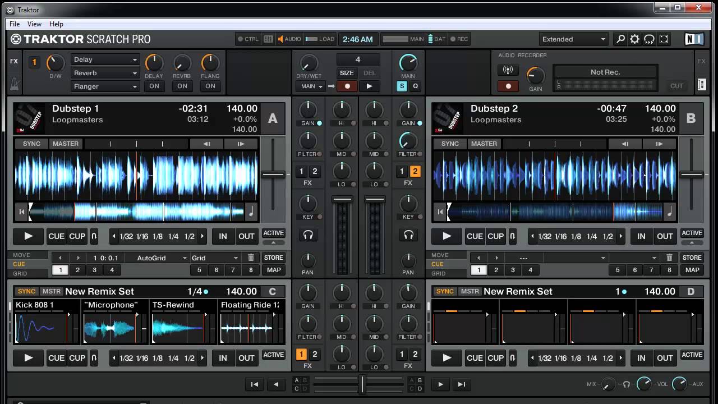Select the TS-Rewind sample slot

pos(183,322)
